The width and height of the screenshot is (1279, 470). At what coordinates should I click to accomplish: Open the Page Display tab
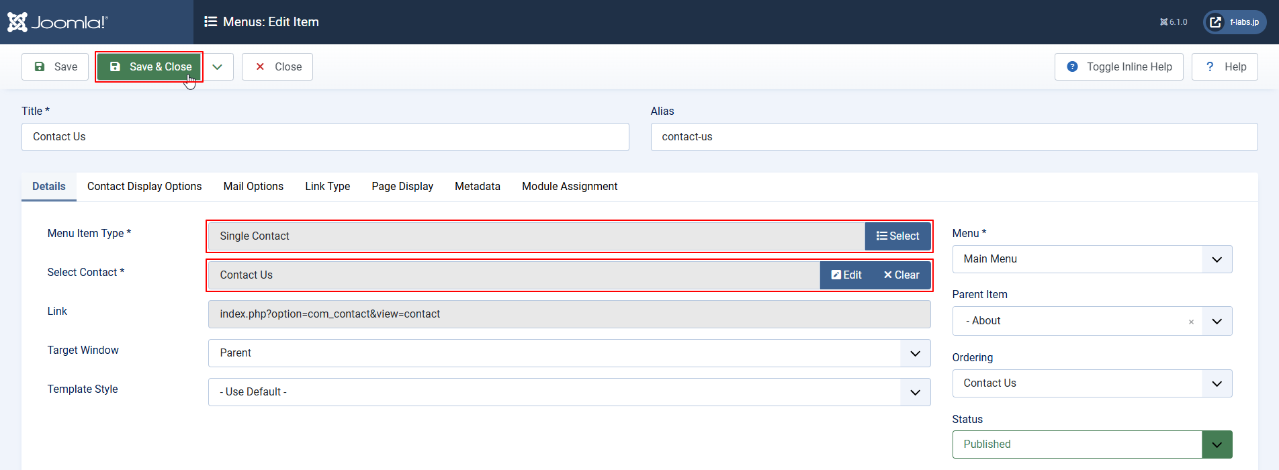point(402,187)
